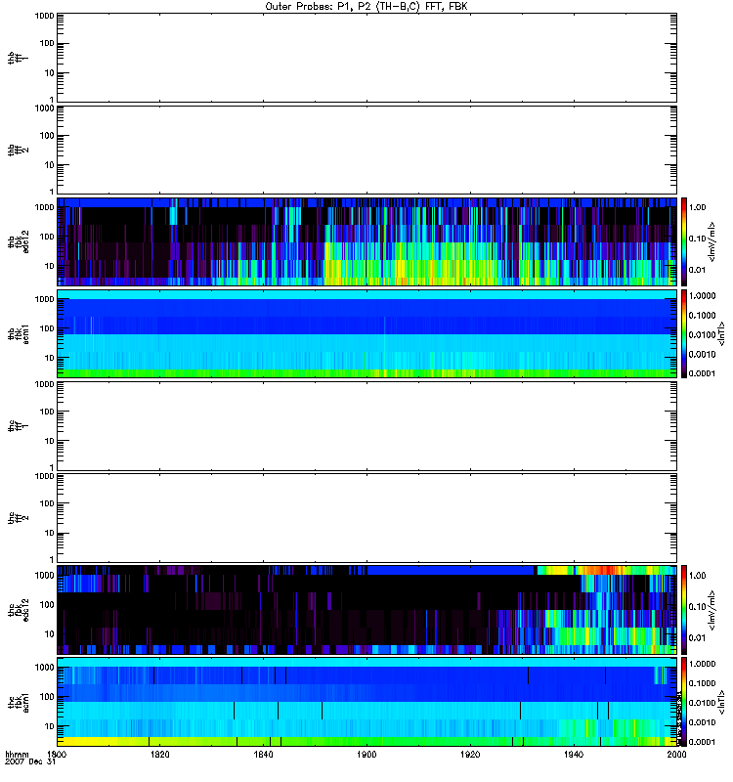Click the 'thb fff 2' y-axis title
The width and height of the screenshot is (733, 782).
(x=18, y=151)
